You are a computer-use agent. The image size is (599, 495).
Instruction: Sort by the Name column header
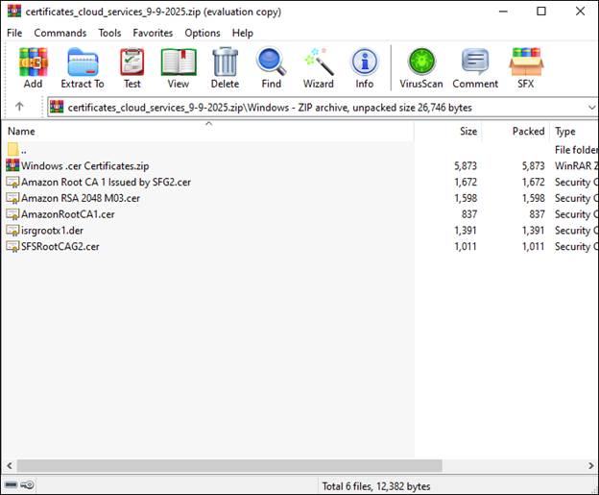pyautogui.click(x=208, y=132)
